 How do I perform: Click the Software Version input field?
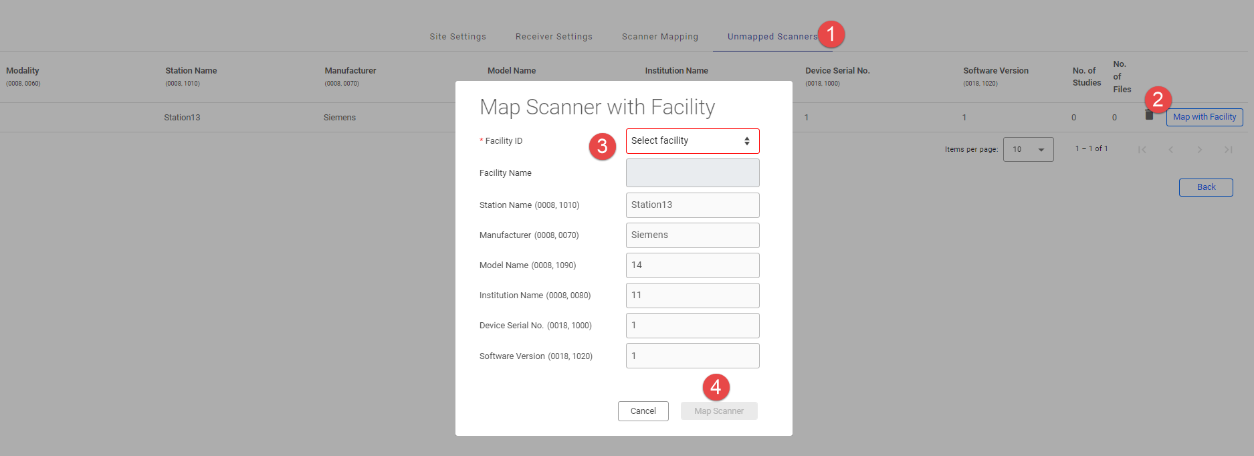point(692,356)
